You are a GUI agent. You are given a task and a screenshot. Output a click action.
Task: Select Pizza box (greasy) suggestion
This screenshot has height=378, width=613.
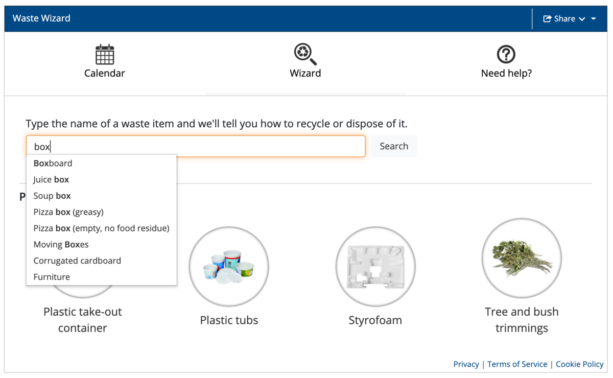click(x=101, y=212)
